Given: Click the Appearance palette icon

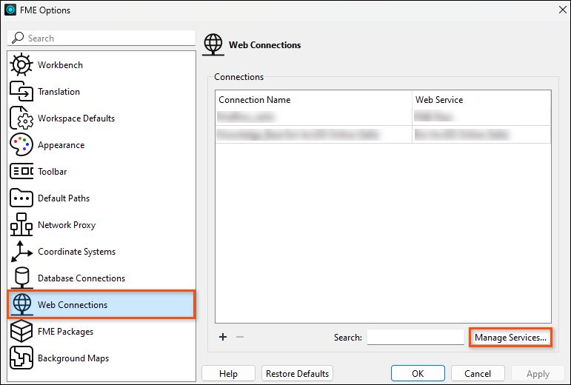Looking at the screenshot, I should [x=21, y=144].
